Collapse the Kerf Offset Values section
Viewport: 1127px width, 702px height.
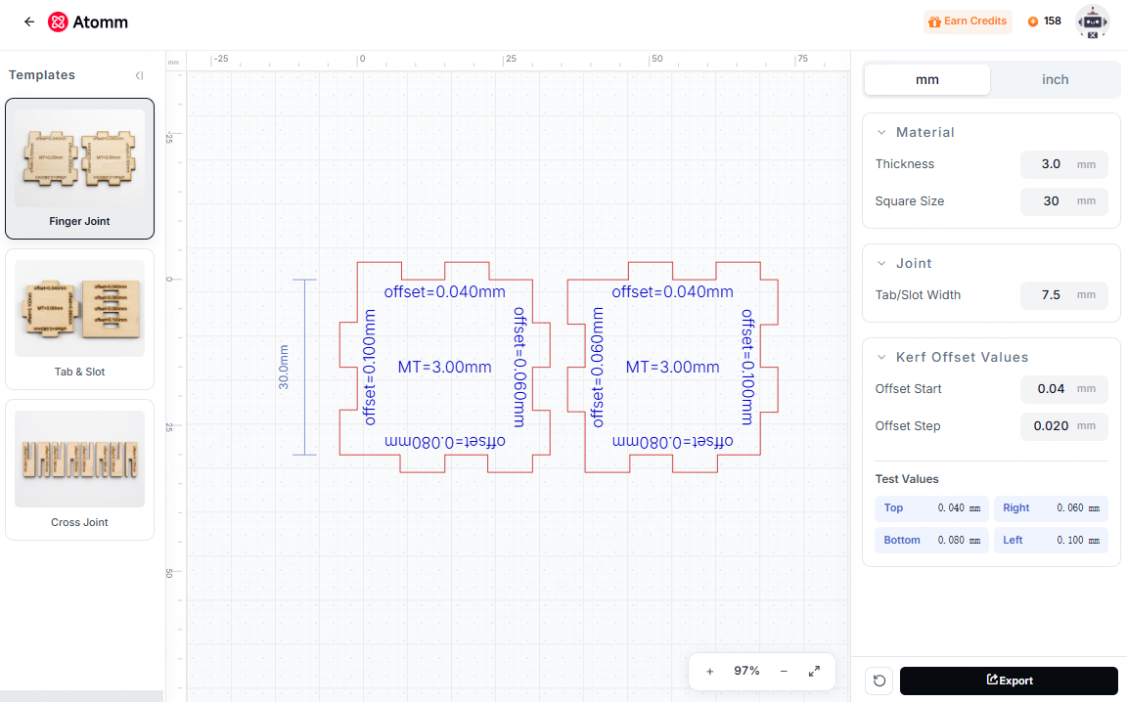tap(881, 357)
